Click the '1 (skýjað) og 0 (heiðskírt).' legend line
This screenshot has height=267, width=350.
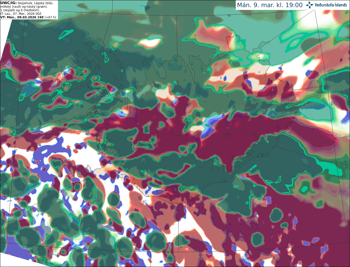tap(20, 10)
